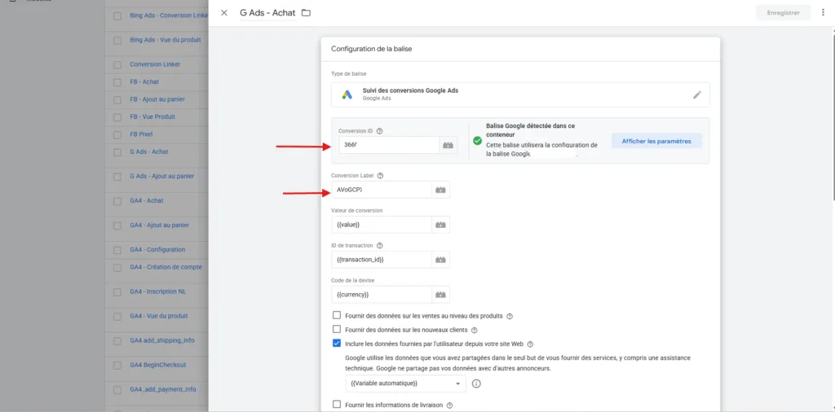The width and height of the screenshot is (835, 412).
Task: Click help icon for données fournies par l'utilisateur
Action: pyautogui.click(x=530, y=344)
